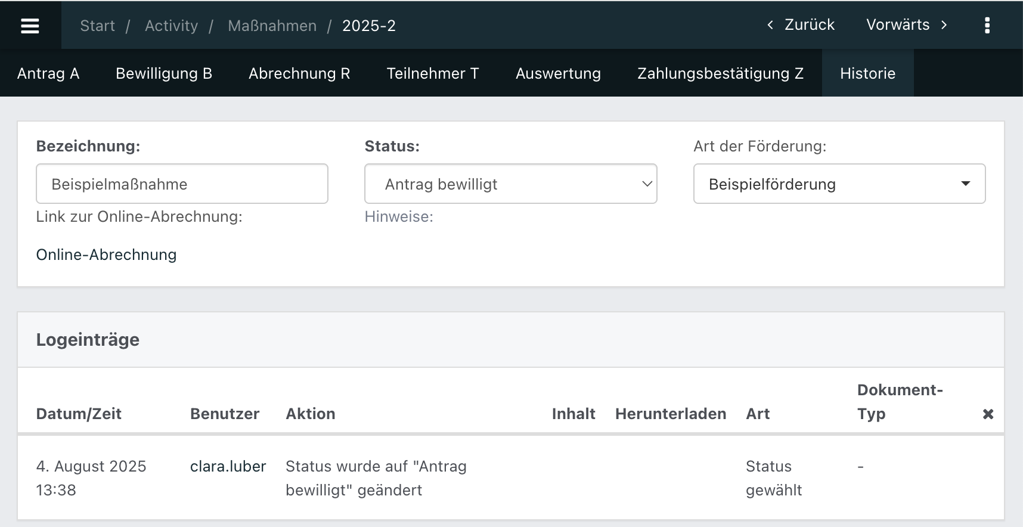This screenshot has height=527, width=1023.
Task: Click the Logeinträge section heading
Action: click(88, 340)
